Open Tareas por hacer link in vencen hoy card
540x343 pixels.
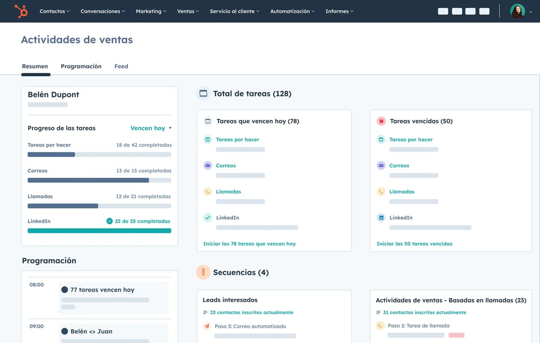point(238,140)
